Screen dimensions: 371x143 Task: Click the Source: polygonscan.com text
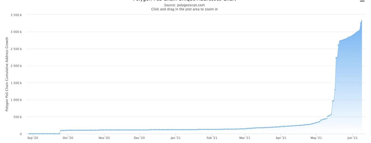[x=184, y=5]
